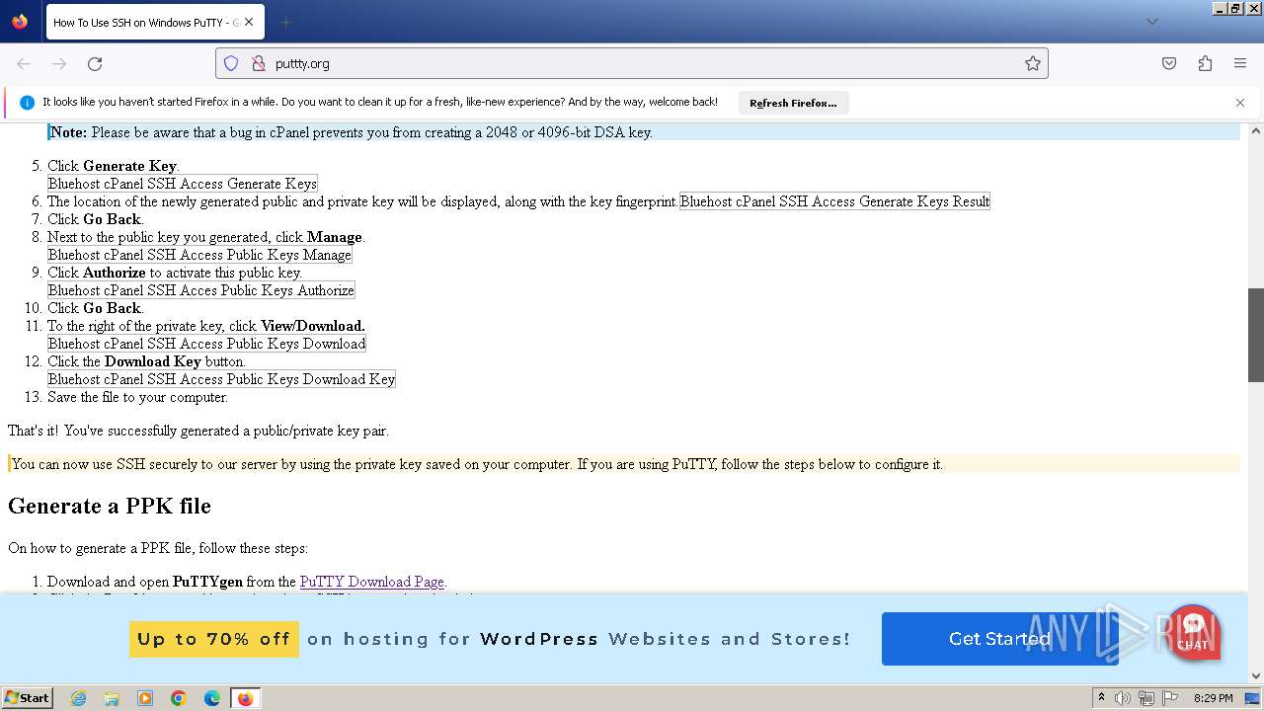Click 'Save the file to your computer' step
This screenshot has width=1264, height=711.
point(137,397)
